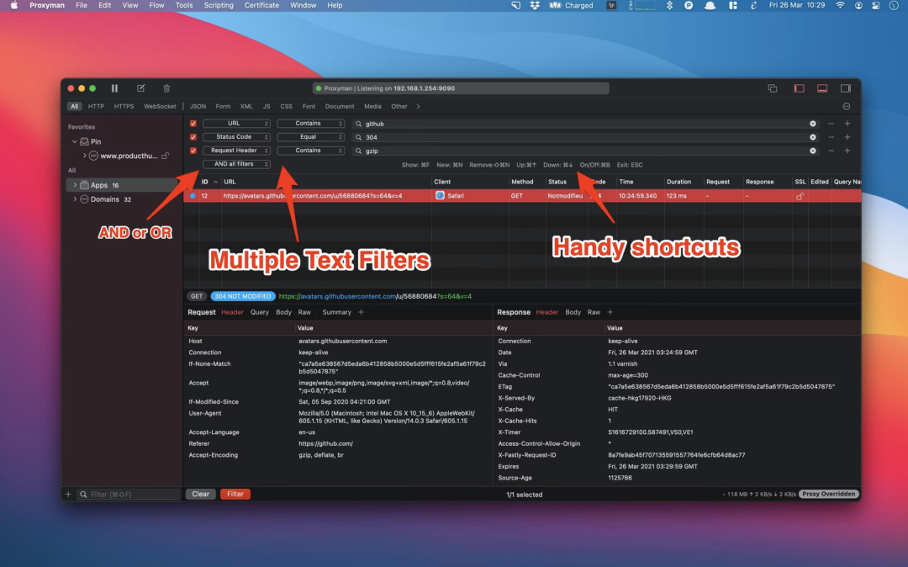908x567 pixels.
Task: Click the plus icon next to Response Raw tab
Action: click(610, 312)
